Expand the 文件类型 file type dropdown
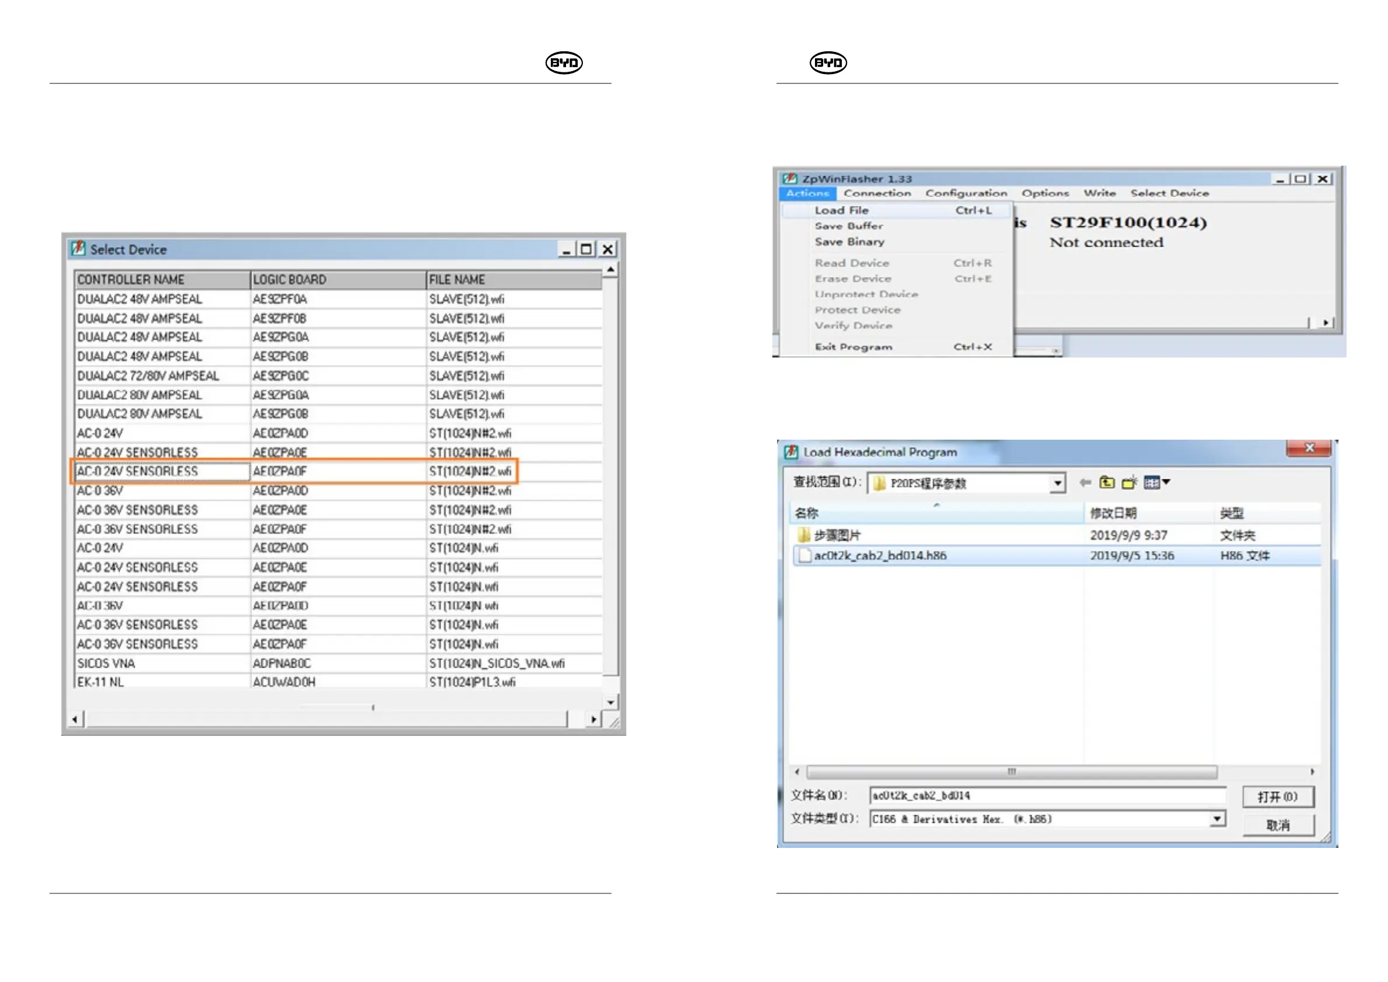This screenshot has width=1388, height=982. pos(1218,819)
